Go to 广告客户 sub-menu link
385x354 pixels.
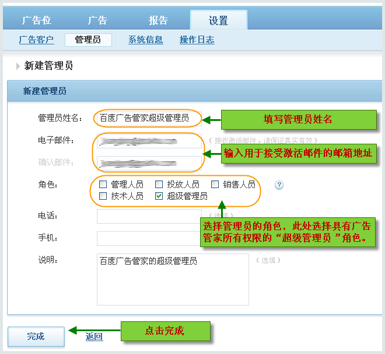click(x=37, y=40)
